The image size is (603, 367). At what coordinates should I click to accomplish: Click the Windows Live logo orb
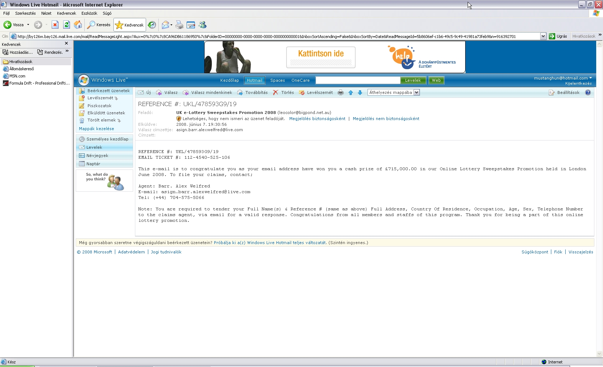(x=84, y=80)
